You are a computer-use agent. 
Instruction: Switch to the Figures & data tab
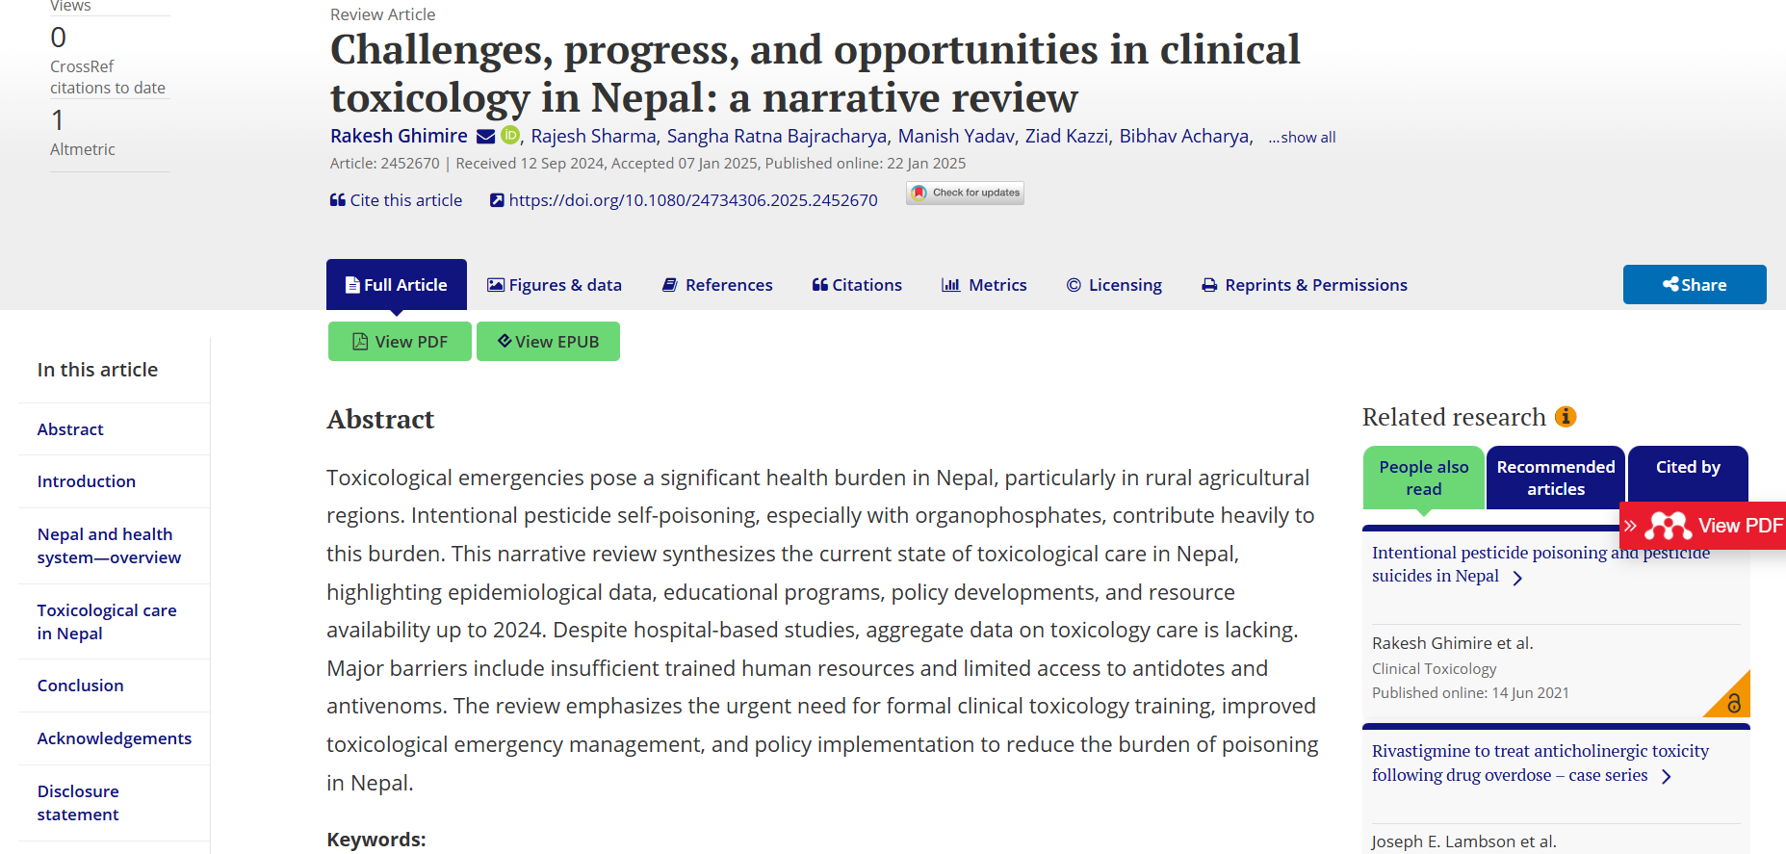coord(555,285)
